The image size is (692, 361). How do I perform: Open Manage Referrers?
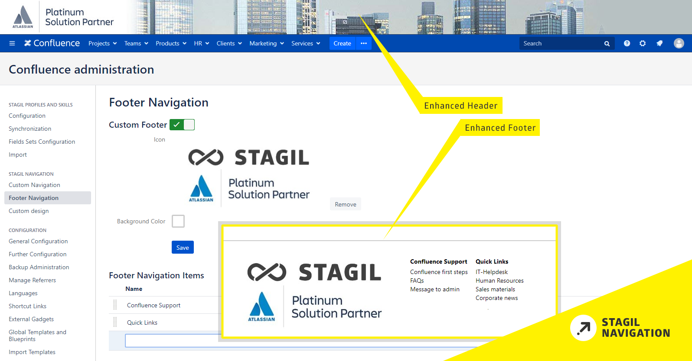click(x=32, y=280)
